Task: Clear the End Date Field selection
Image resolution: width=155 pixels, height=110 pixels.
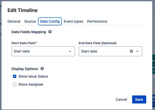Action: coord(131,51)
